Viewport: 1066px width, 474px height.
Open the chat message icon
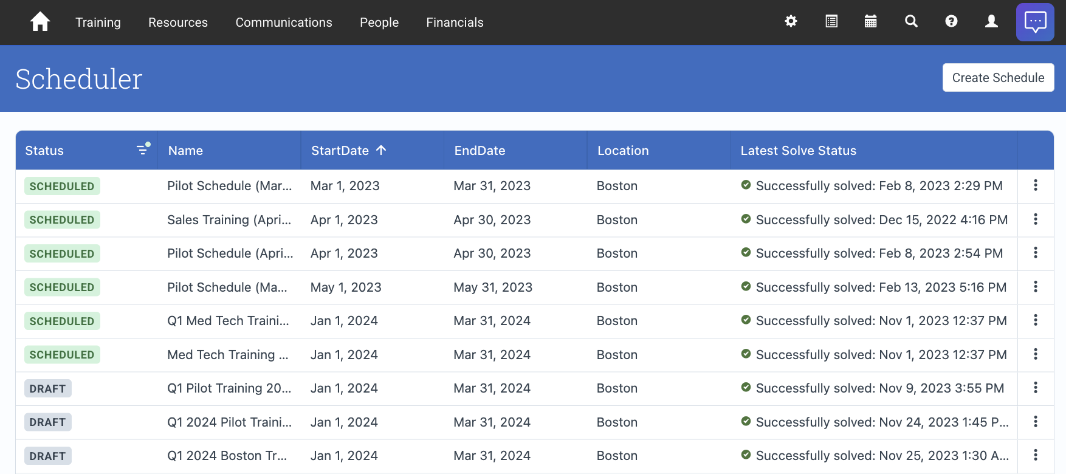(x=1035, y=22)
